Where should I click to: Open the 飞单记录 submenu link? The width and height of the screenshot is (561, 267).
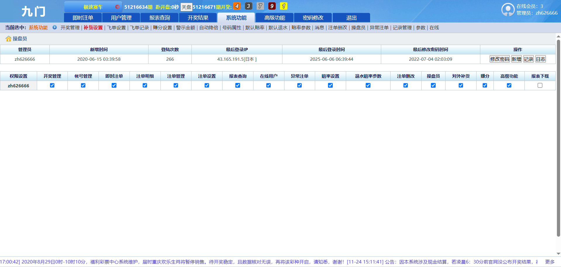[x=139, y=27]
